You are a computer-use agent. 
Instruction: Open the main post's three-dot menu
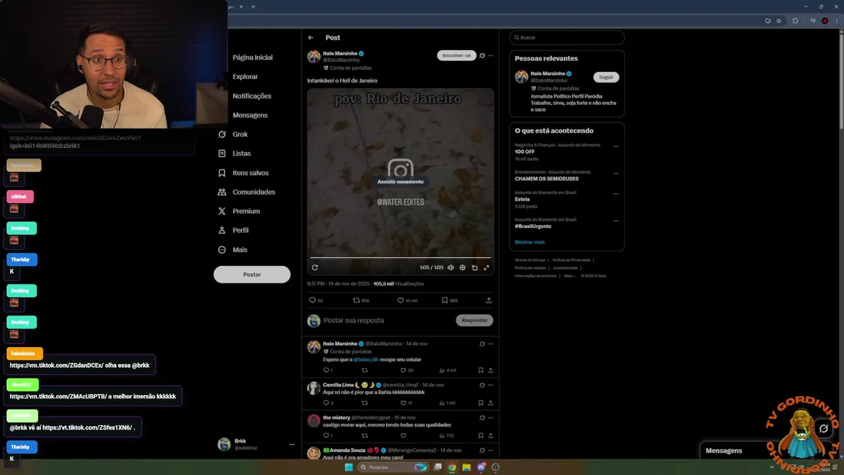491,55
